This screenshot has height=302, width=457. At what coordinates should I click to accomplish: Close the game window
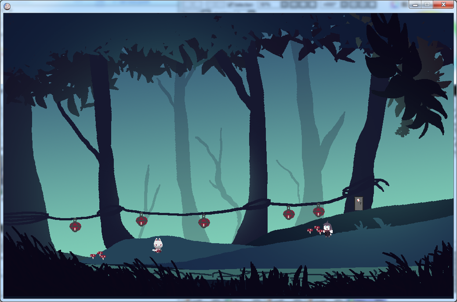443,5
